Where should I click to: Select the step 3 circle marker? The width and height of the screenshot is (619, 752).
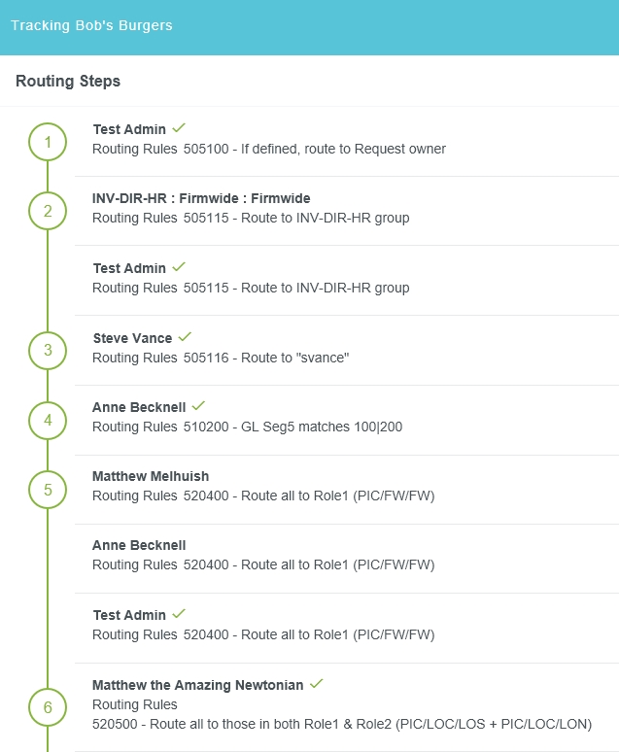[x=48, y=350]
